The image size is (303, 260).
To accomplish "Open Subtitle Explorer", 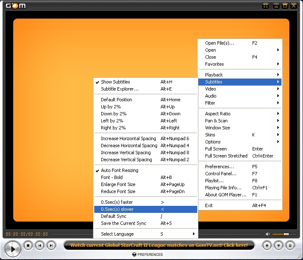I will [146, 89].
